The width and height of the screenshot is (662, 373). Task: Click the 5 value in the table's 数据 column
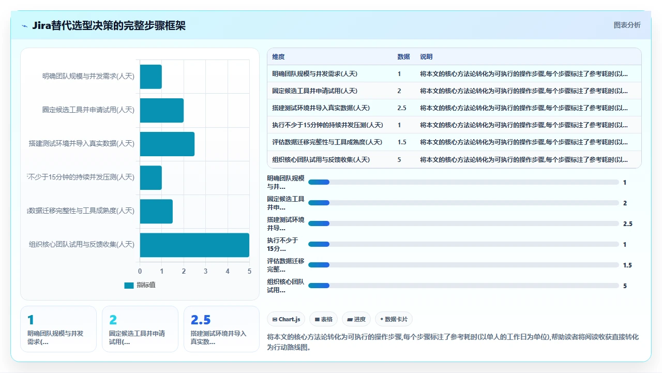(399, 159)
